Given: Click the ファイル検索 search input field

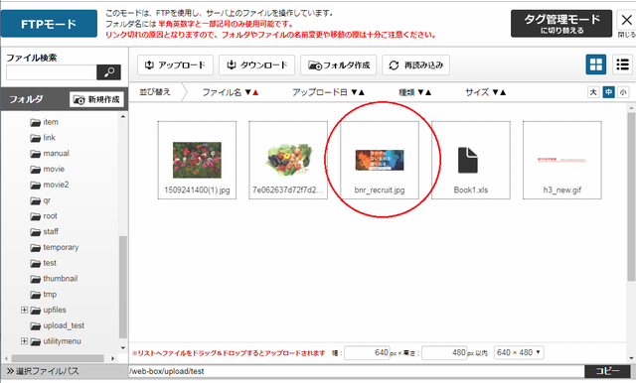Looking at the screenshot, I should (52, 72).
